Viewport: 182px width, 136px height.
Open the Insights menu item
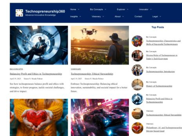tap(74, 16)
